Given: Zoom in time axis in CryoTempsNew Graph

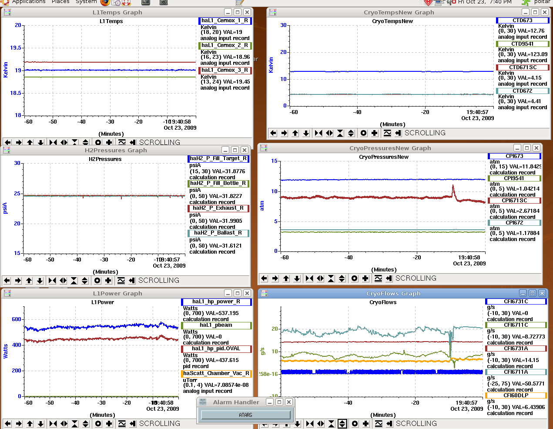Looking at the screenshot, I should [318, 133].
